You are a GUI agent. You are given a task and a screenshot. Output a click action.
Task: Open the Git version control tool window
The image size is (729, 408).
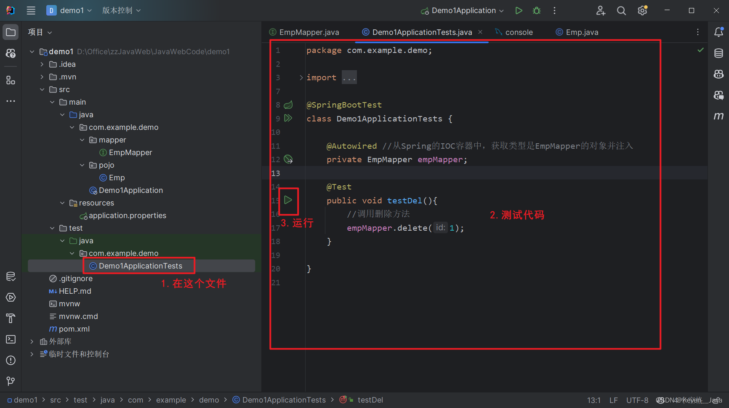point(11,381)
